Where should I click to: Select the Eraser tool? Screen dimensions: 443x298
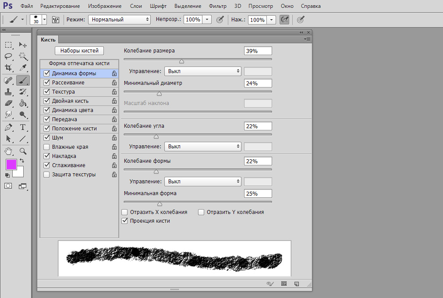coord(8,103)
